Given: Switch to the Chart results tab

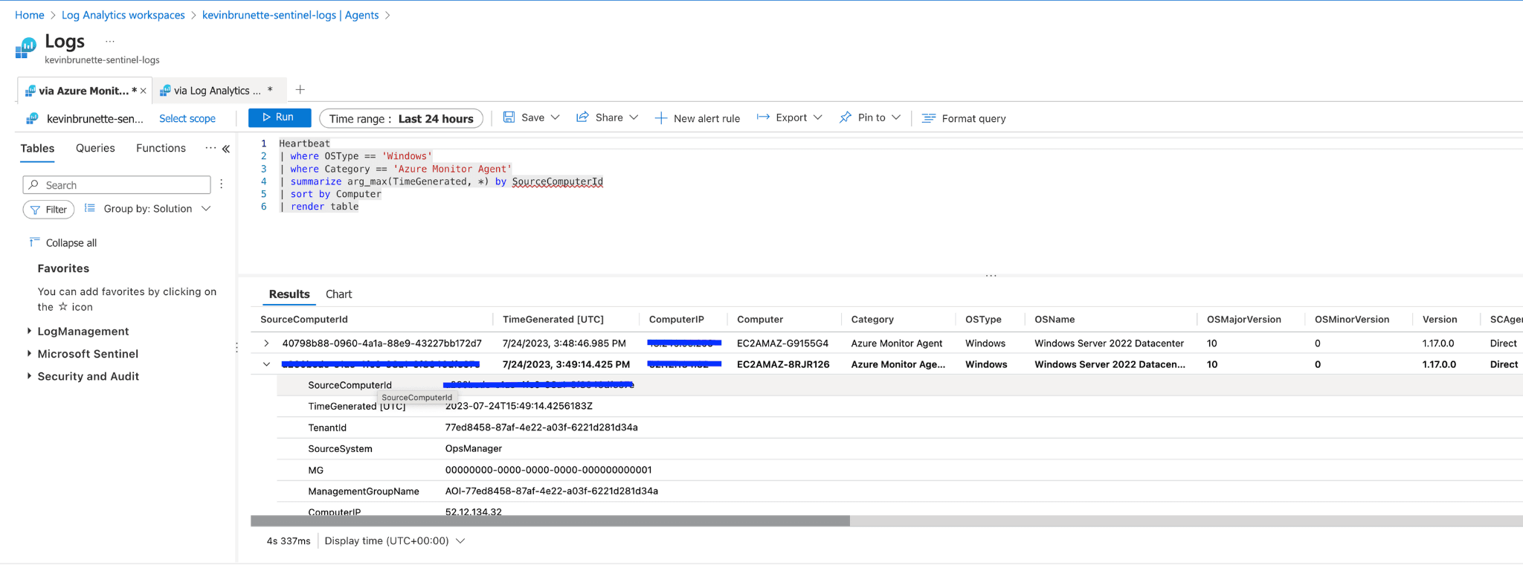Looking at the screenshot, I should [338, 294].
